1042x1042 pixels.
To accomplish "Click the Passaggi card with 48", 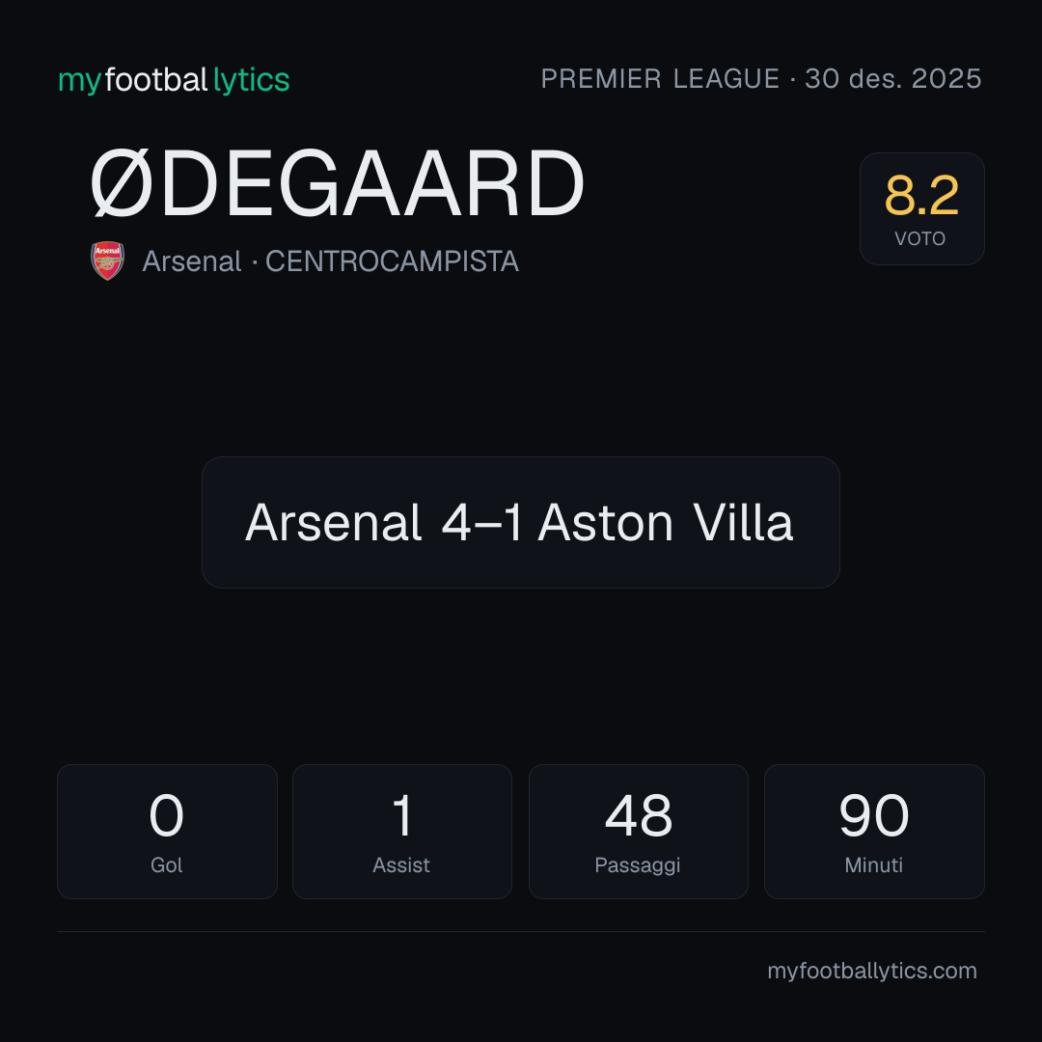I will [x=638, y=832].
